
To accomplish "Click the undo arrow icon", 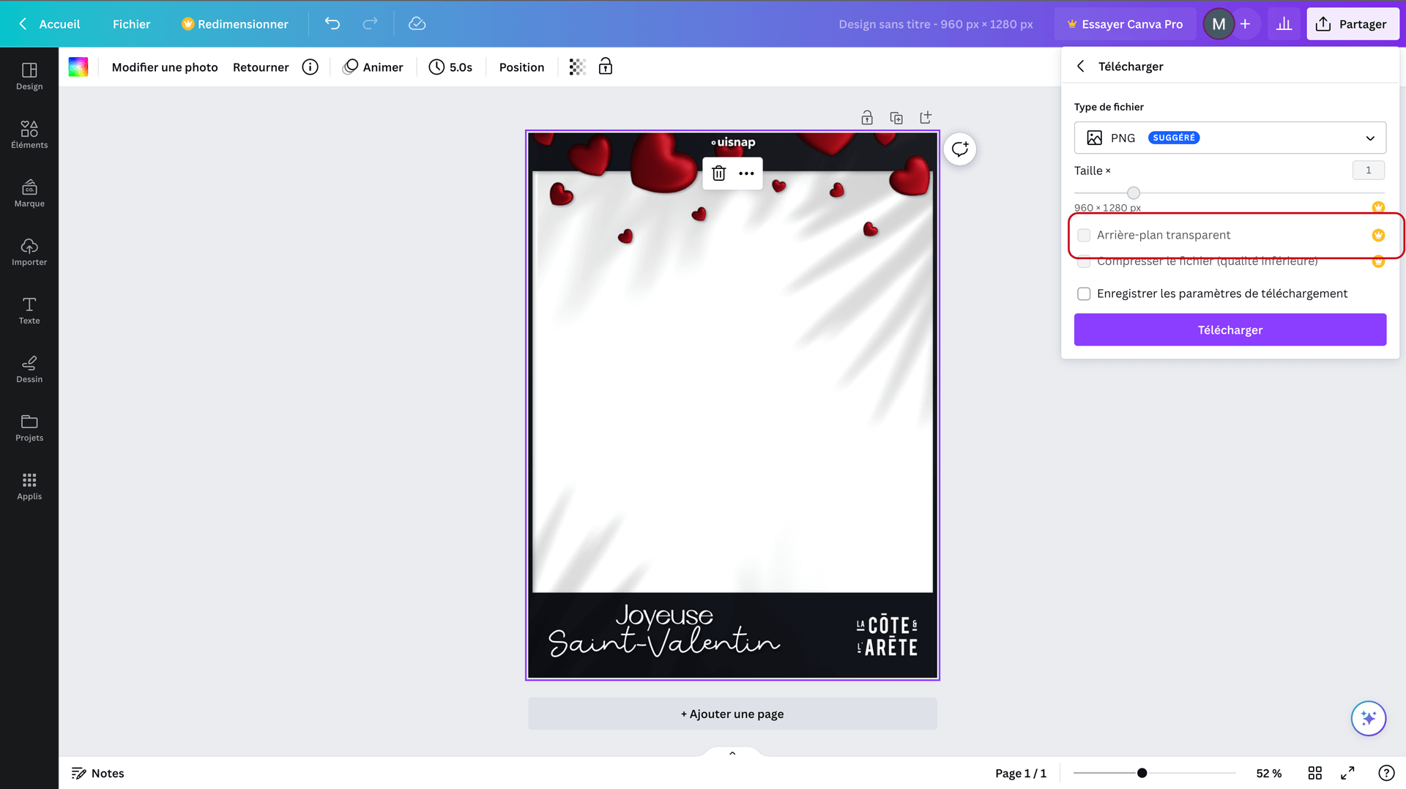I will (x=332, y=23).
